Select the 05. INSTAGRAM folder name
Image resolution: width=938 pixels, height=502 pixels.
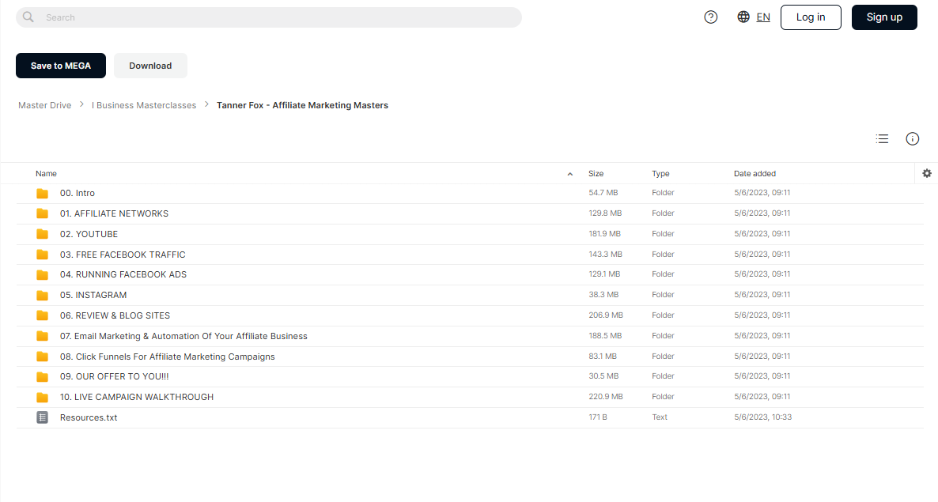tap(93, 295)
